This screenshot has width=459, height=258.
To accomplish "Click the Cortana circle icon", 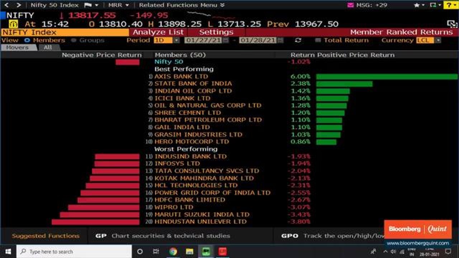I will point(140,252).
